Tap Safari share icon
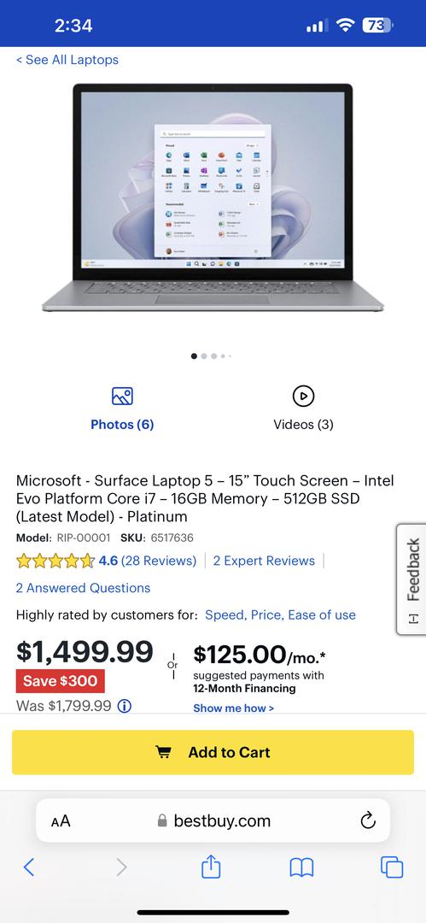 211,867
